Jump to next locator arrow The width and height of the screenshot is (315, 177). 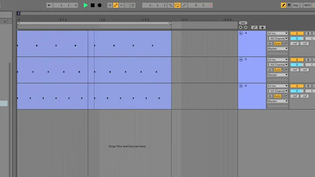click(x=245, y=27)
